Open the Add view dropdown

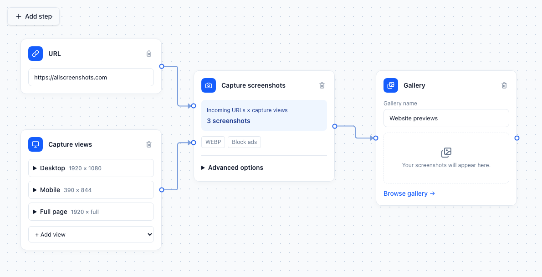click(91, 234)
